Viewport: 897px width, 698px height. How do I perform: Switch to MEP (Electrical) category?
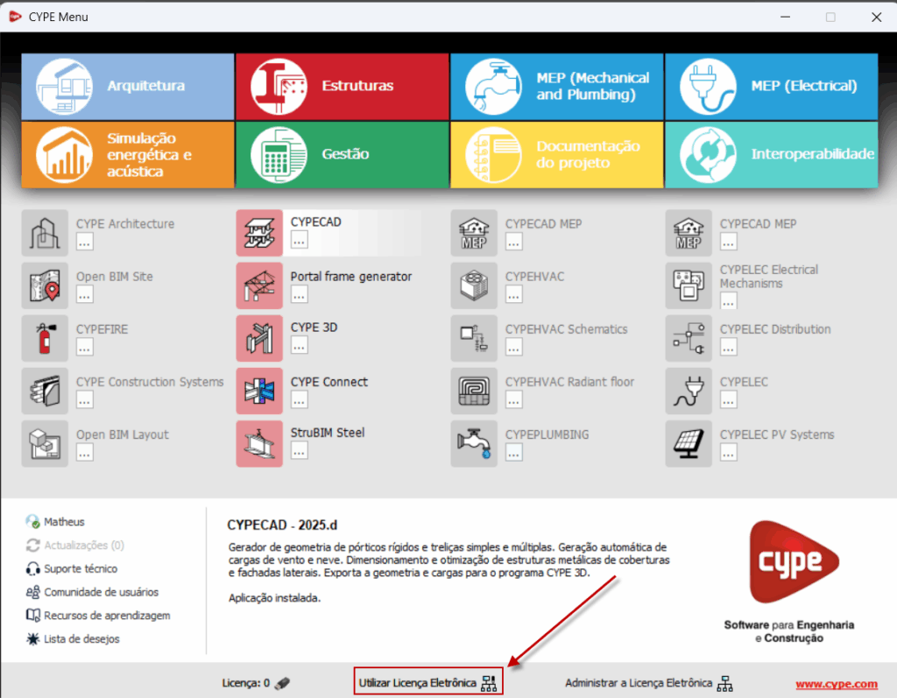[x=771, y=87]
